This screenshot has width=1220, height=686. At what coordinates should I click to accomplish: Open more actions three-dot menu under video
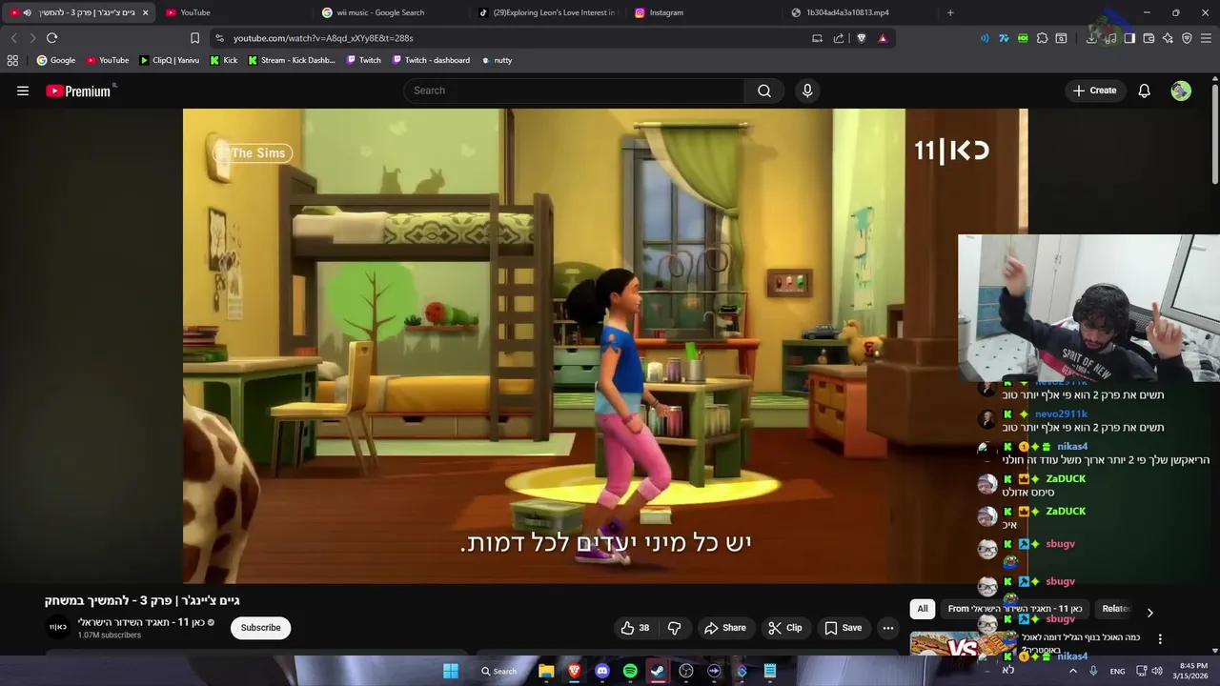pos(888,628)
